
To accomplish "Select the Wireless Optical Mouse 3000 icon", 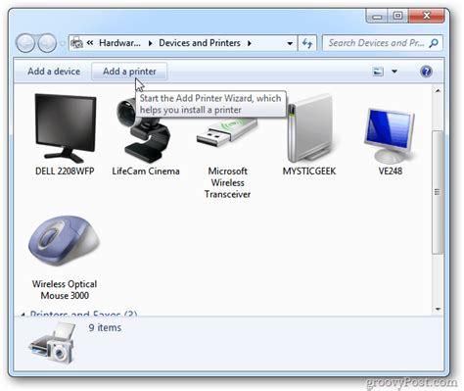I will (x=64, y=240).
